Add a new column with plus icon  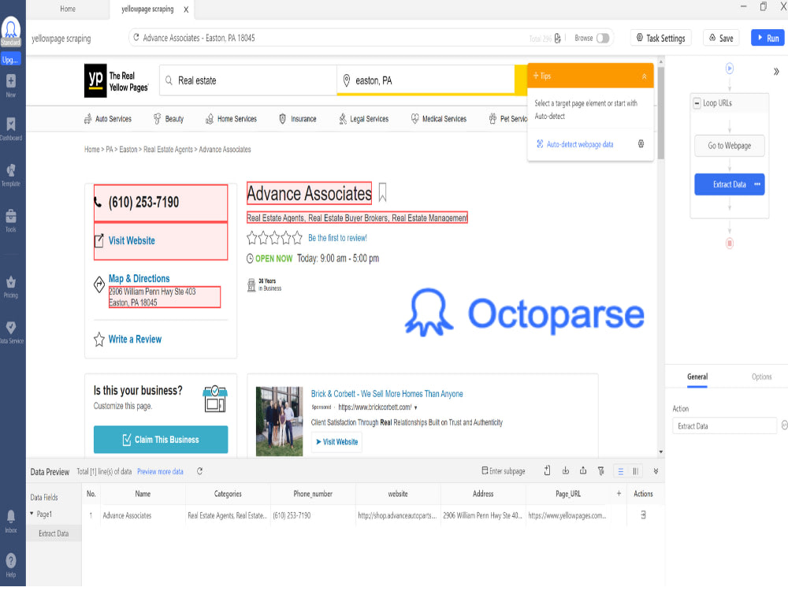coord(619,493)
